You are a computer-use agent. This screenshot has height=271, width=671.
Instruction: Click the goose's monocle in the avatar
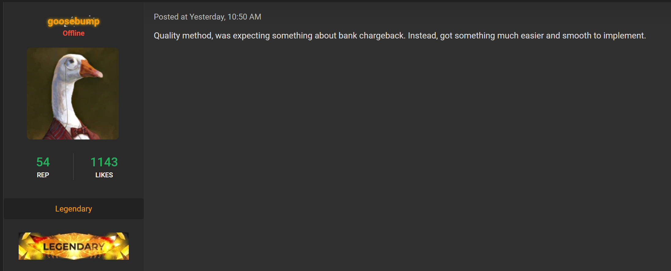[72, 63]
